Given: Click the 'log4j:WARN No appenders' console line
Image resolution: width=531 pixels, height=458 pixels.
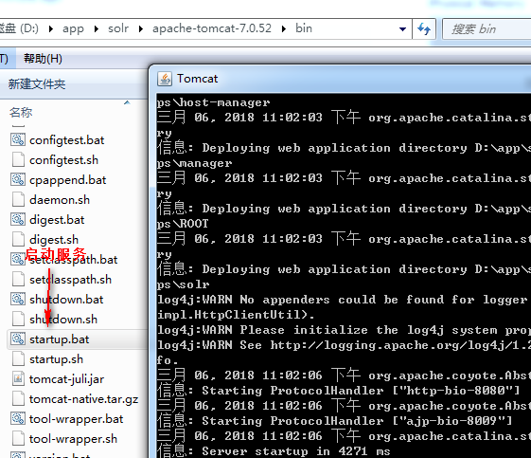Looking at the screenshot, I should coord(343,300).
